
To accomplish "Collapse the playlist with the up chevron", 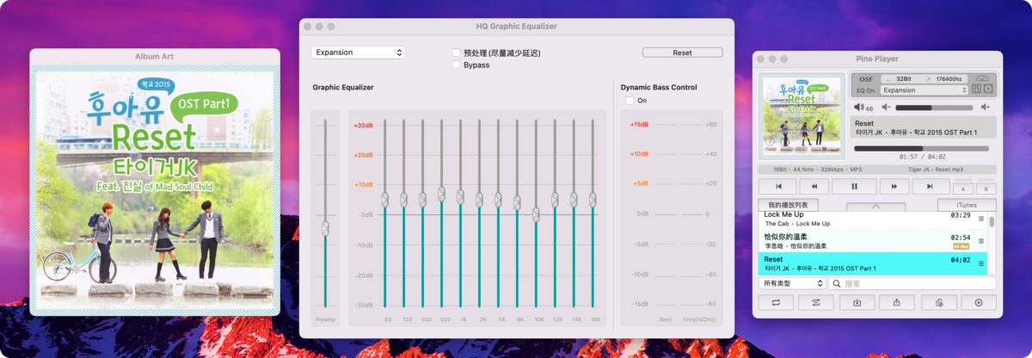I will coord(875,207).
